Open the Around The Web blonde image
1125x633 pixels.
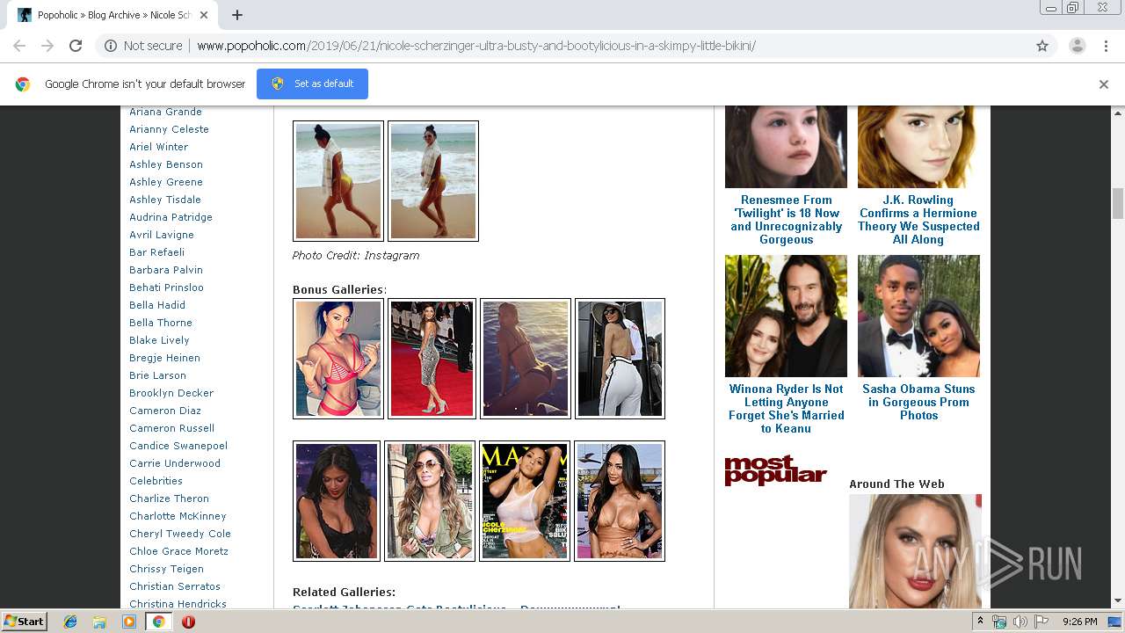pyautogui.click(x=915, y=551)
